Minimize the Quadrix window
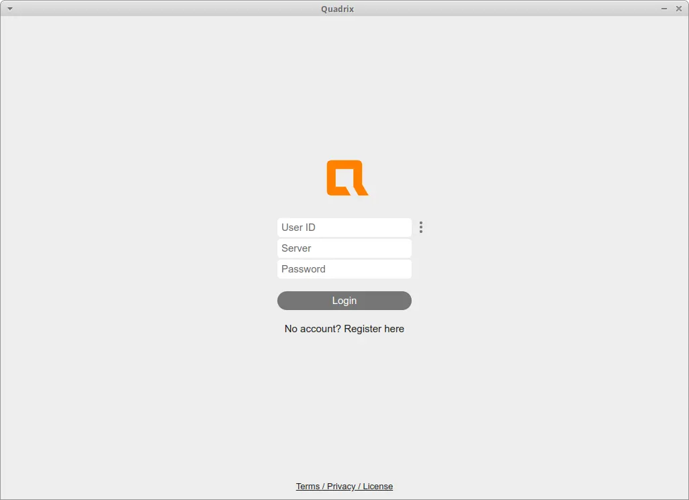 664,9
